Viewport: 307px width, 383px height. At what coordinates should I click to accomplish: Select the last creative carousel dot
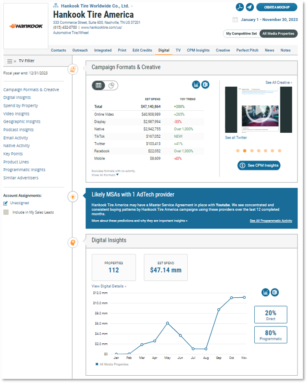[280, 151]
